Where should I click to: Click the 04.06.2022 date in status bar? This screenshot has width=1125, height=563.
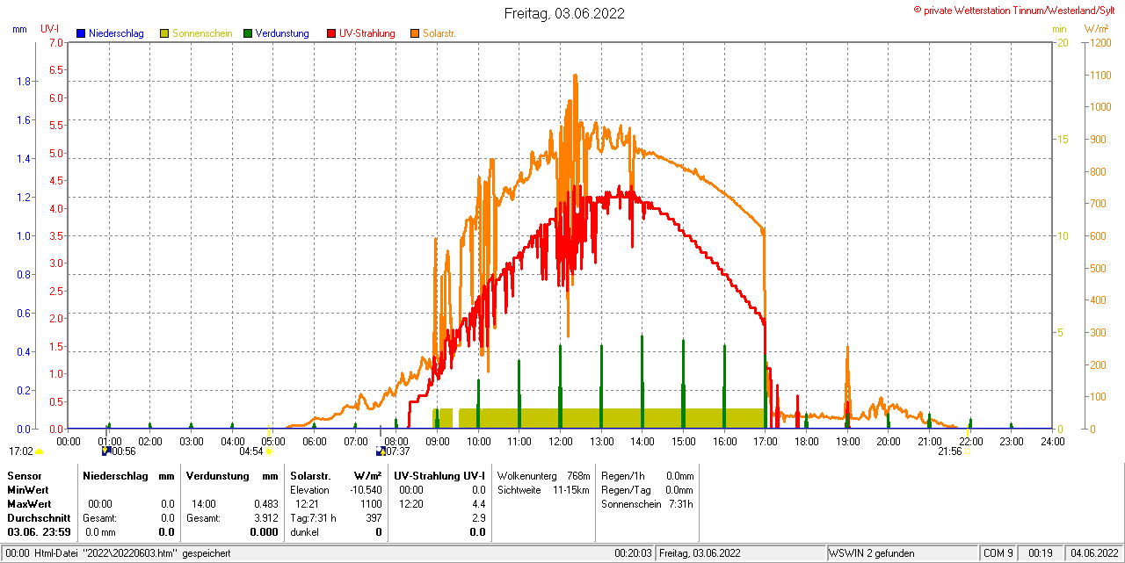click(x=1093, y=553)
